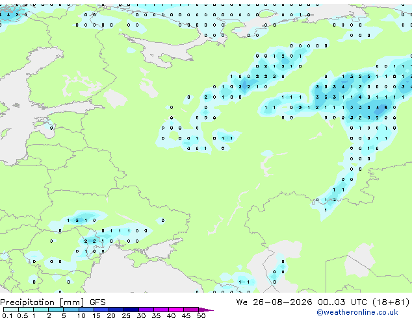The image size is (412, 318).
Task: Select the 1–2 mm legend color swatch
Action: [41, 310]
